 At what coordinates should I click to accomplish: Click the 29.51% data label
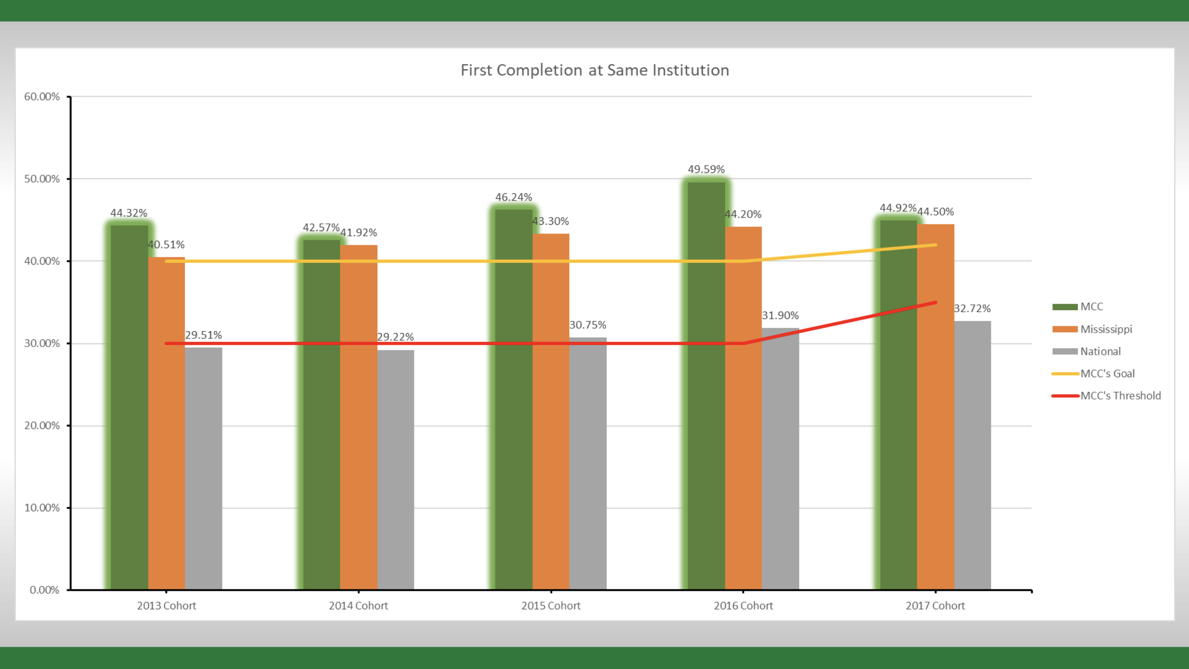pos(203,335)
